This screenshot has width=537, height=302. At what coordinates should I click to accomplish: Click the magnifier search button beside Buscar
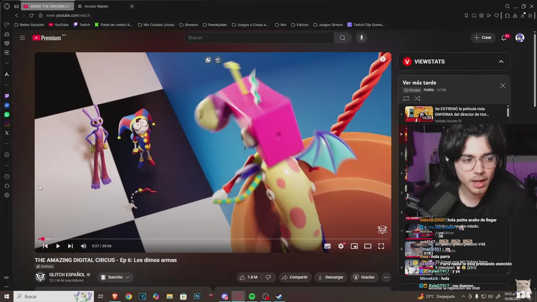tap(342, 38)
